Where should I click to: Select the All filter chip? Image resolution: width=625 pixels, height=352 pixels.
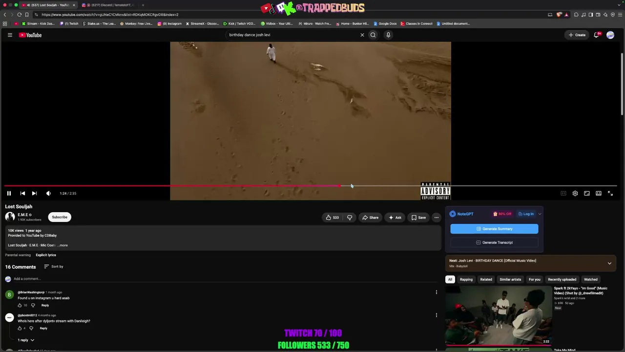[450, 280]
